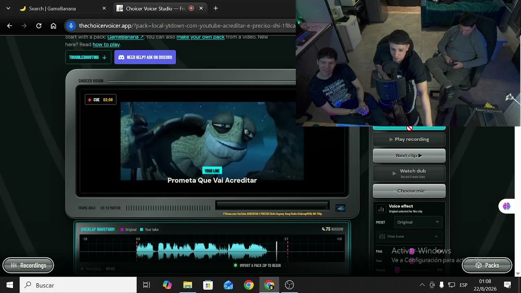The width and height of the screenshot is (521, 293).
Task: Reload the current page
Action: click(x=39, y=26)
